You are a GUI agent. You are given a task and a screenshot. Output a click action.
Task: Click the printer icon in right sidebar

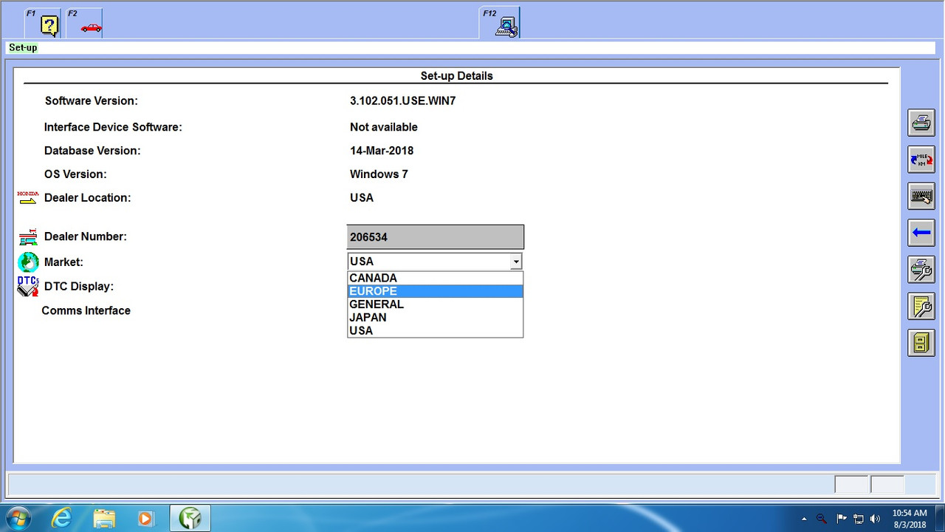coord(921,123)
